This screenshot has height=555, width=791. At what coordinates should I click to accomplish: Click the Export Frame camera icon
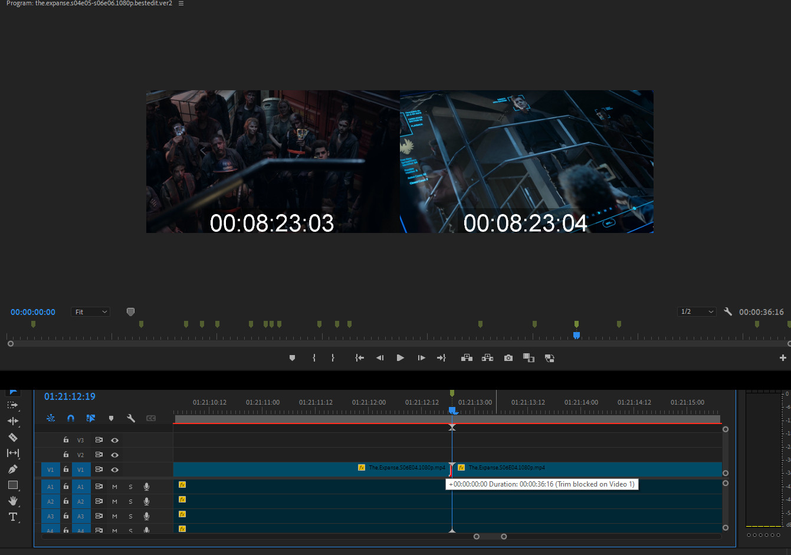[x=508, y=358]
